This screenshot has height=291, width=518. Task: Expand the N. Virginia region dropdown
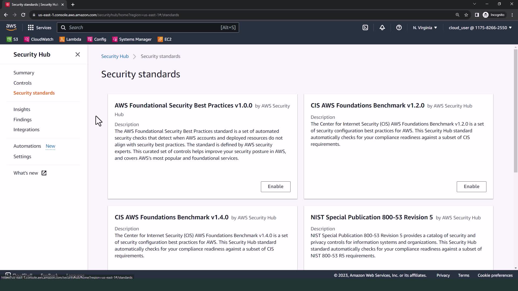[x=425, y=27]
